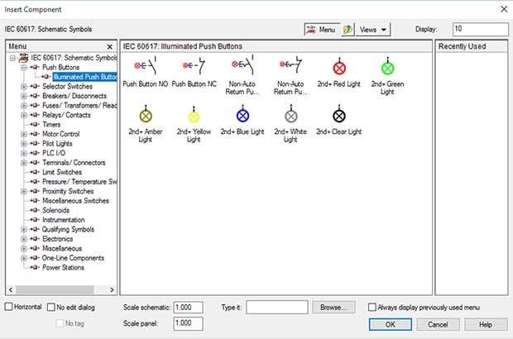The image size is (513, 339).
Task: Select the Push Button NO symbol
Action: pos(146,72)
